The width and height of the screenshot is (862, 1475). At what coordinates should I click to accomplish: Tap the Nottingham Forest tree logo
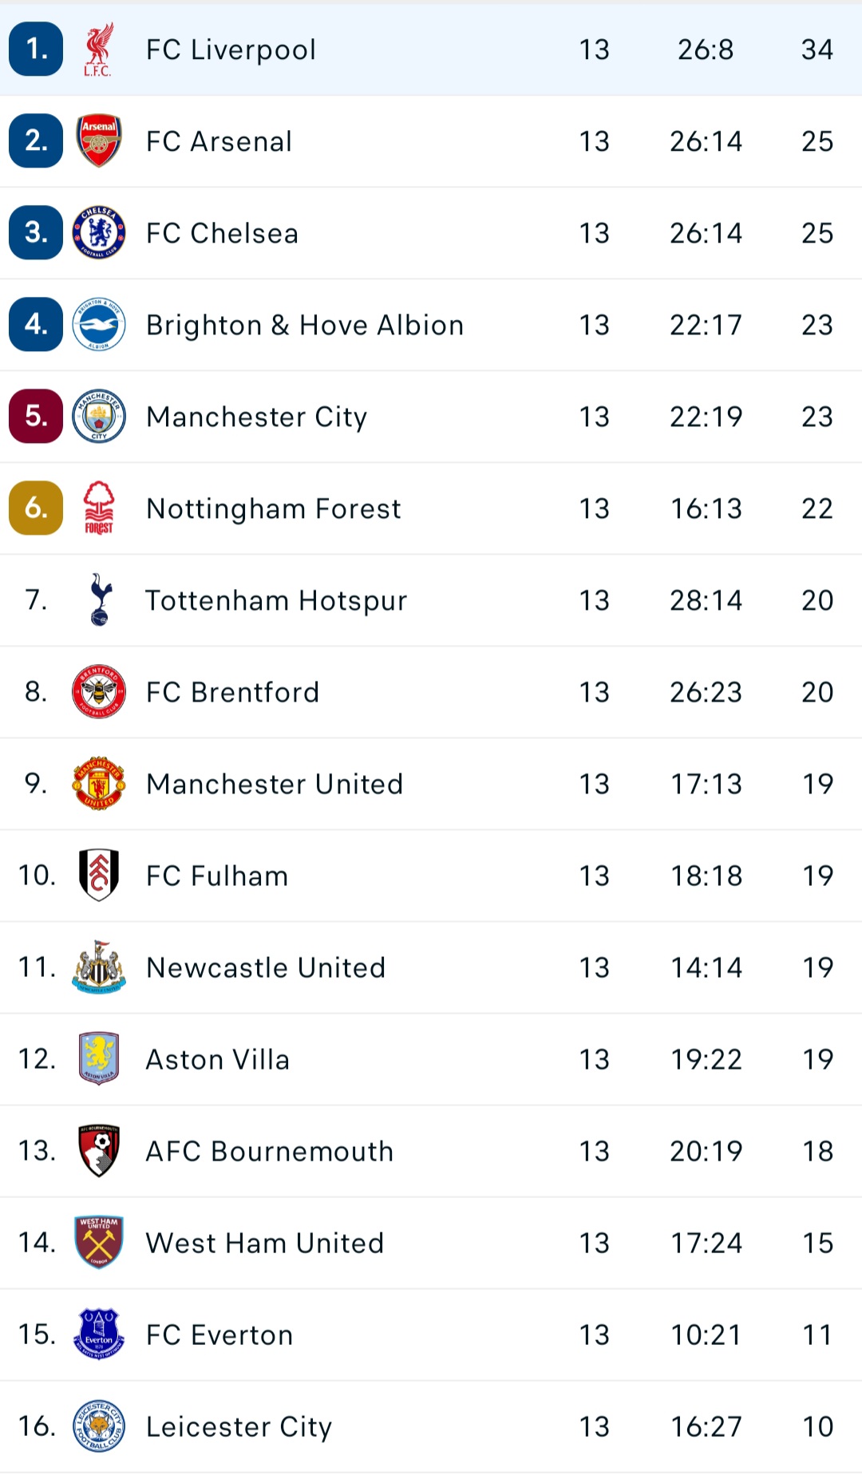[99, 508]
